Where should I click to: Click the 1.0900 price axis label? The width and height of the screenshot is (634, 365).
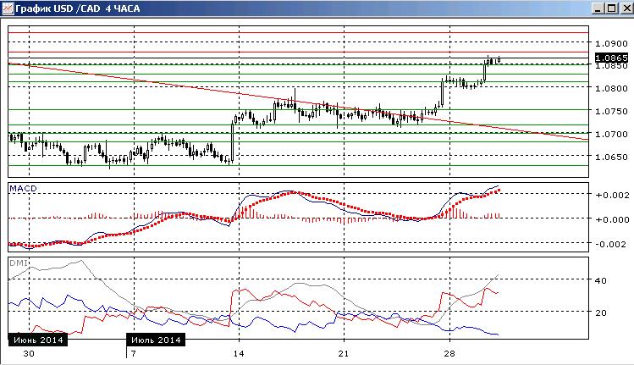611,43
